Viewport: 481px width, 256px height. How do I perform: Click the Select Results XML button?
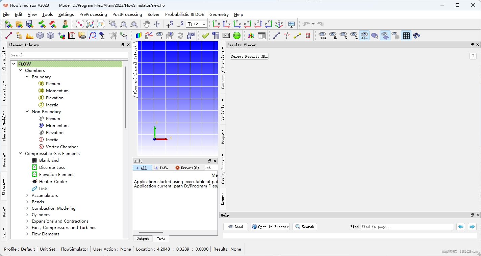point(249,56)
